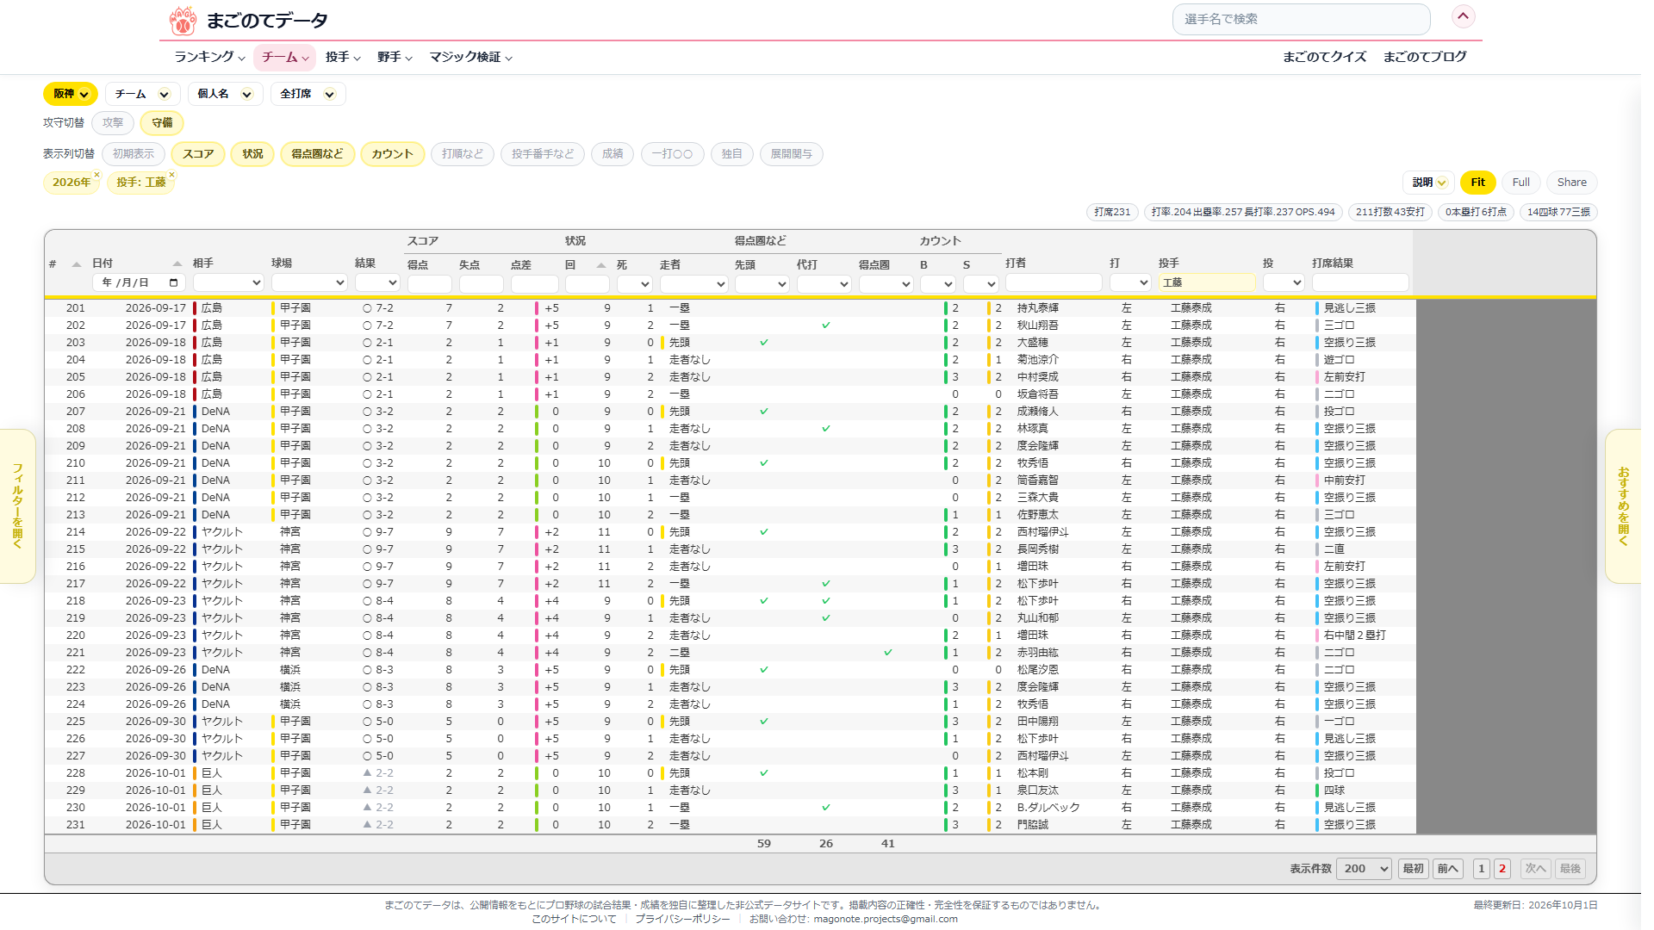Open the 相手 column filter dropdown
Viewport: 1654px width, 930px height.
point(228,282)
